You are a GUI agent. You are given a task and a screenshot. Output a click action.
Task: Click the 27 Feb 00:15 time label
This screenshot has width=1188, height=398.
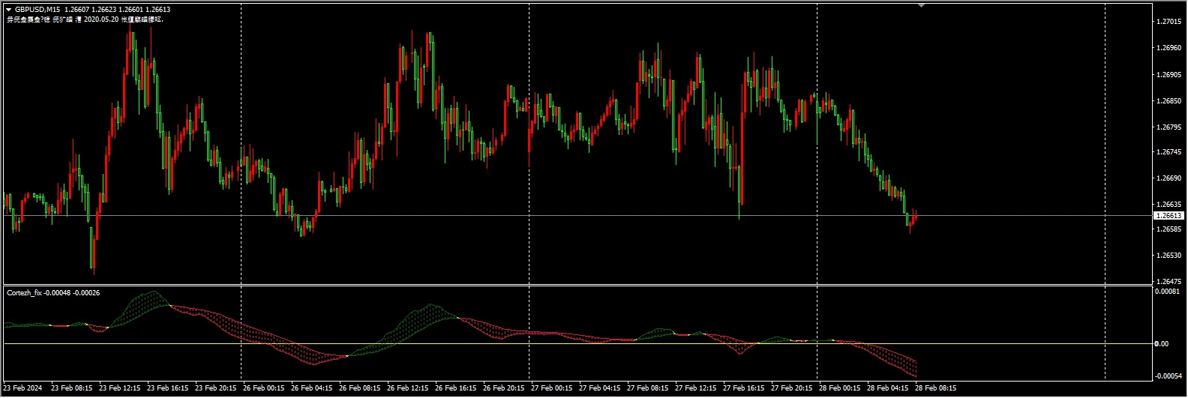pos(551,389)
